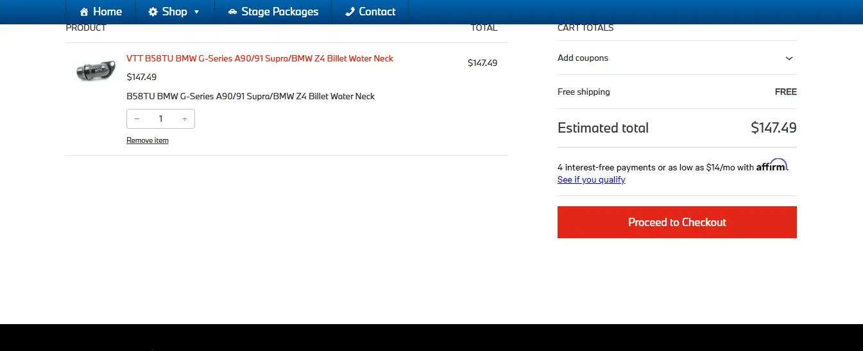Increase quantity with the plus button
Viewport: 863px width, 351px height.
pos(185,119)
